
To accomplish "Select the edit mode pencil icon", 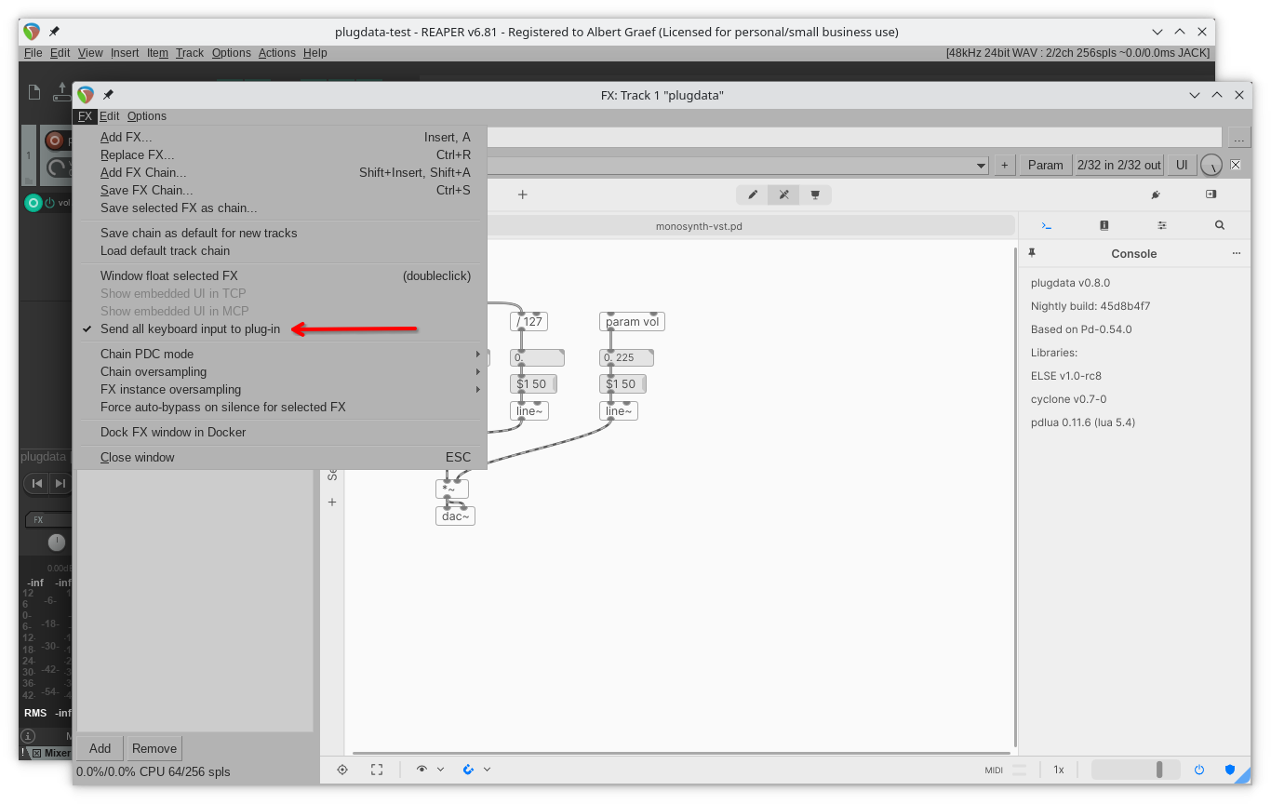I will 753,194.
